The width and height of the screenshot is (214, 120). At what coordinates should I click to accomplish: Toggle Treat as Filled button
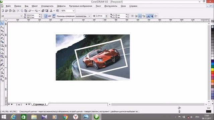152,16
